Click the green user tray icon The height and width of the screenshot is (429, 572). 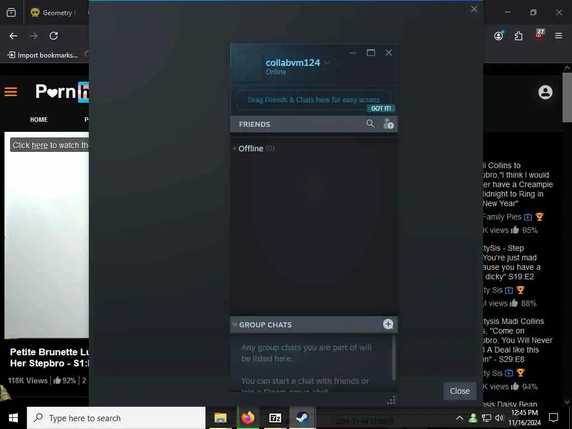pos(473,418)
